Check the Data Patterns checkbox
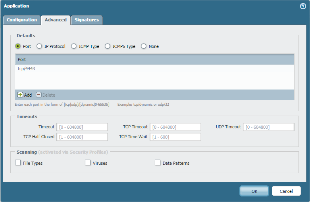Viewport: 310px width, 202px height. [158, 163]
